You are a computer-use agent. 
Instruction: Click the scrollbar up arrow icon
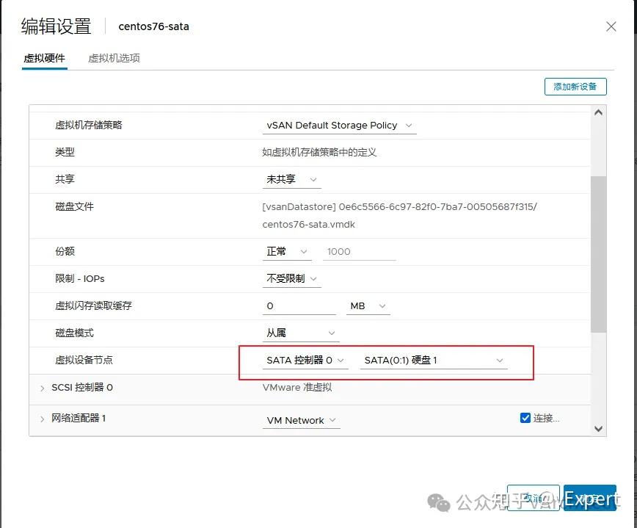coord(598,112)
